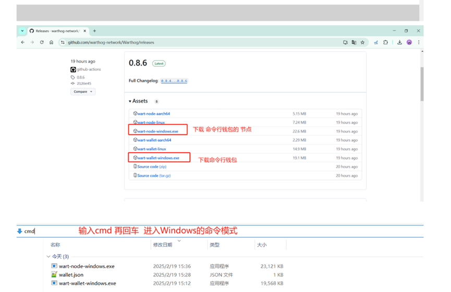Open the 0.8.6 release title
Viewport: 451px width, 292px height.
click(x=138, y=63)
